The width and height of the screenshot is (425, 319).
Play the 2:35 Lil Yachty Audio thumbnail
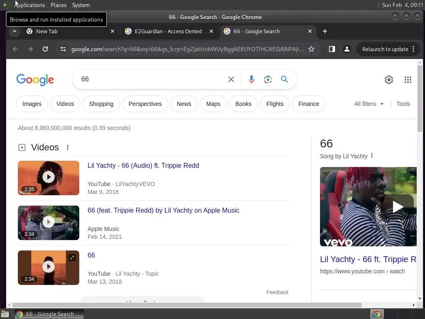coord(49,178)
